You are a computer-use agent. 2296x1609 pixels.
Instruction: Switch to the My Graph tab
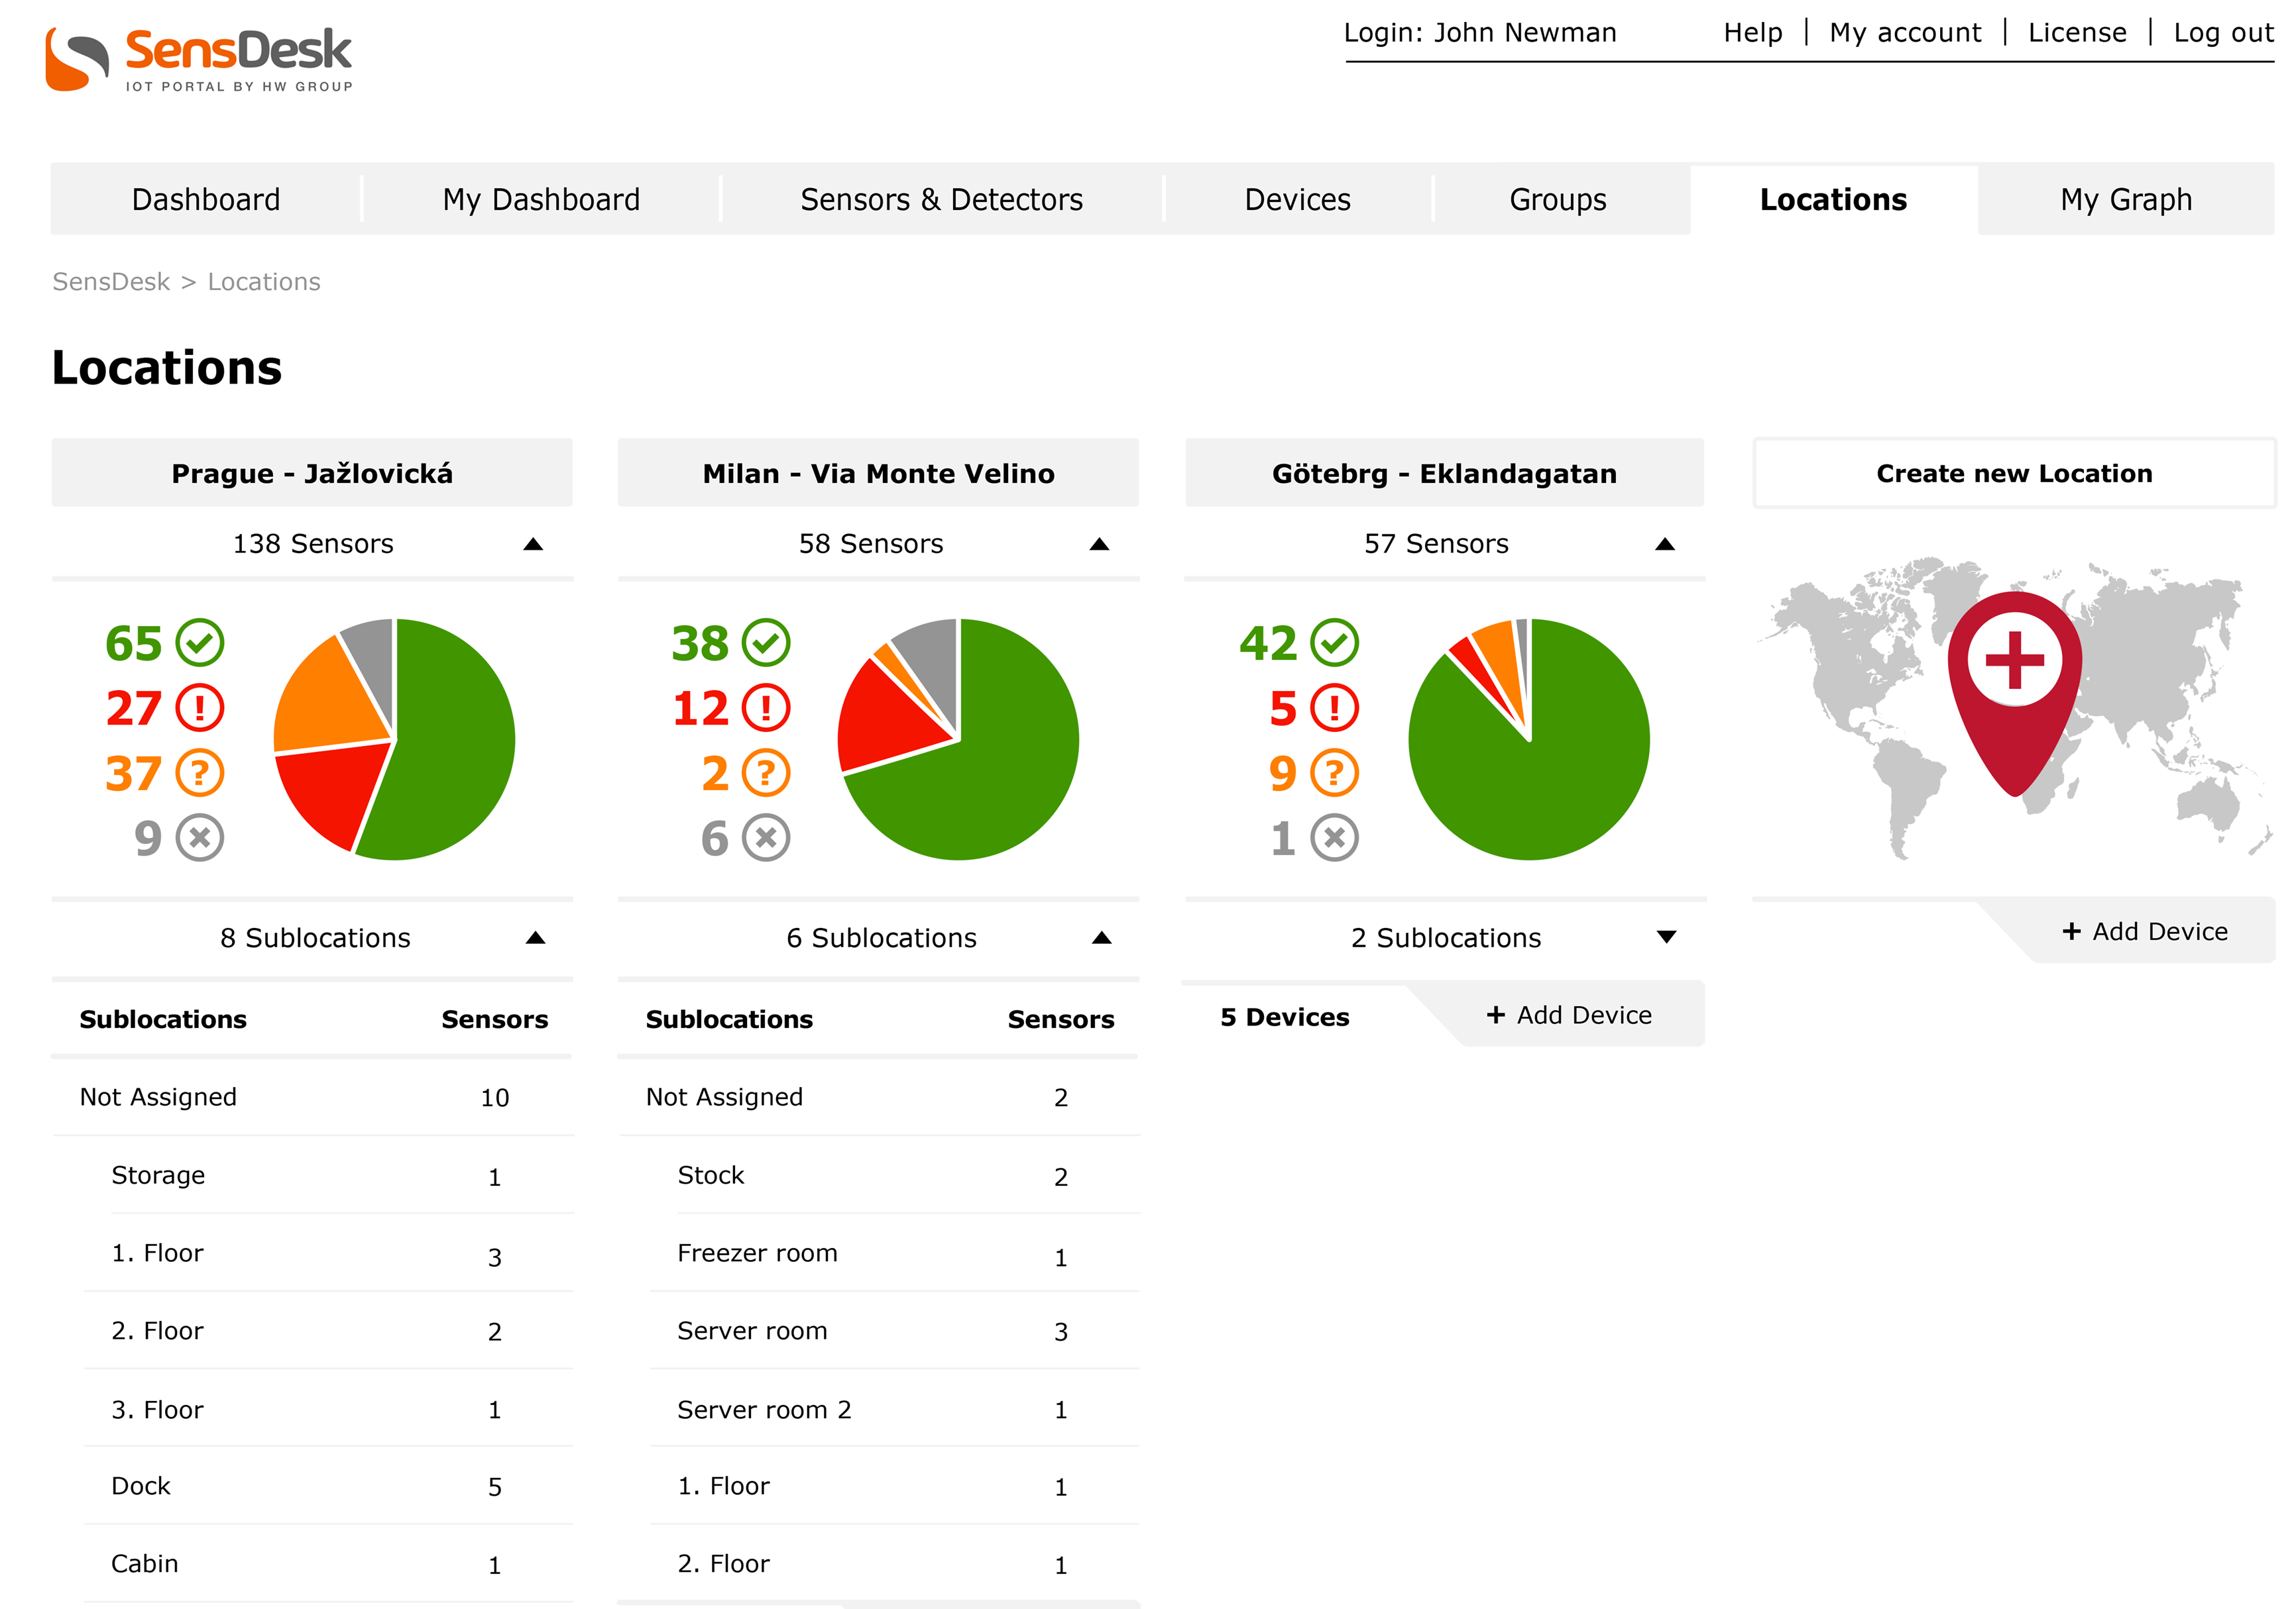(x=2125, y=200)
